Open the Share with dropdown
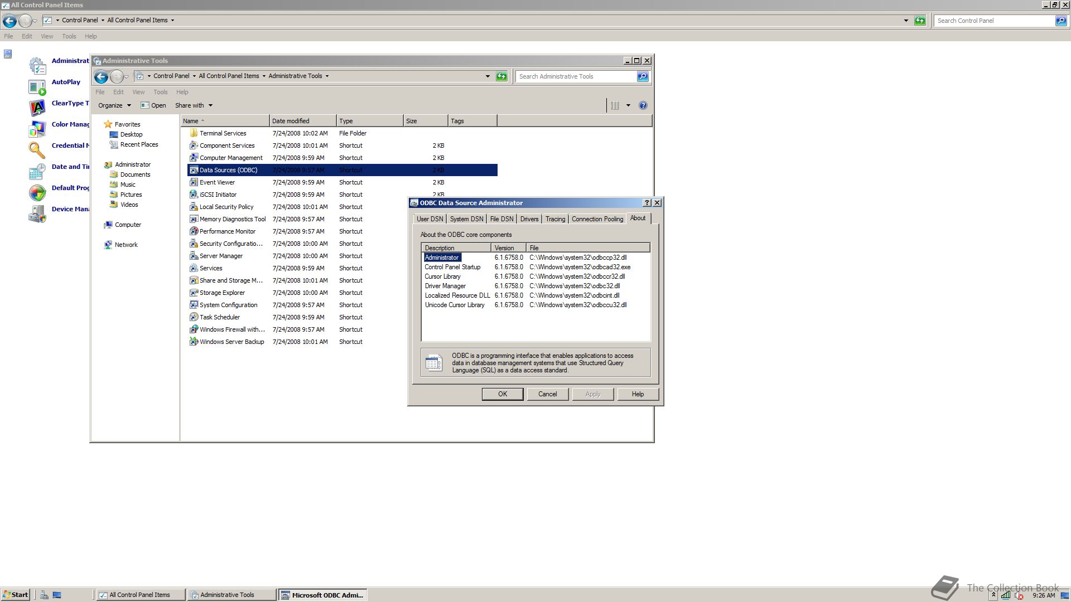 [x=194, y=105]
